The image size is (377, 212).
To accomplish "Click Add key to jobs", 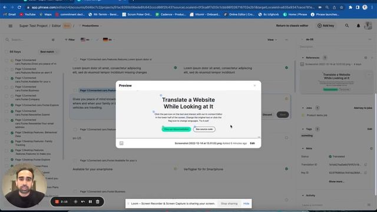I will [363, 108].
